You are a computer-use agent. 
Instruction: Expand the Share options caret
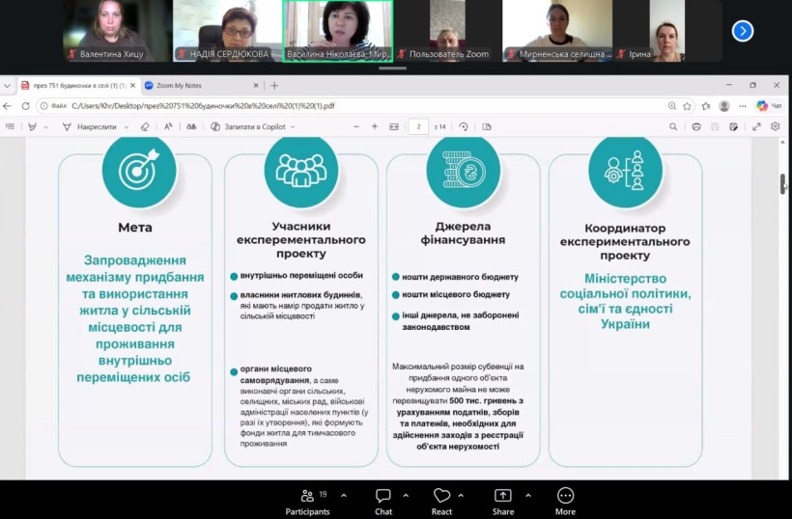click(x=527, y=496)
